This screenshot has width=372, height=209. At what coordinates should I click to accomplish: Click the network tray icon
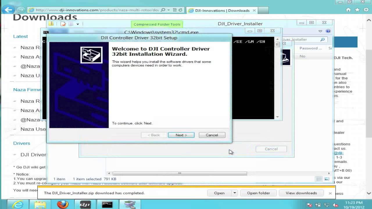pyautogui.click(x=327, y=205)
